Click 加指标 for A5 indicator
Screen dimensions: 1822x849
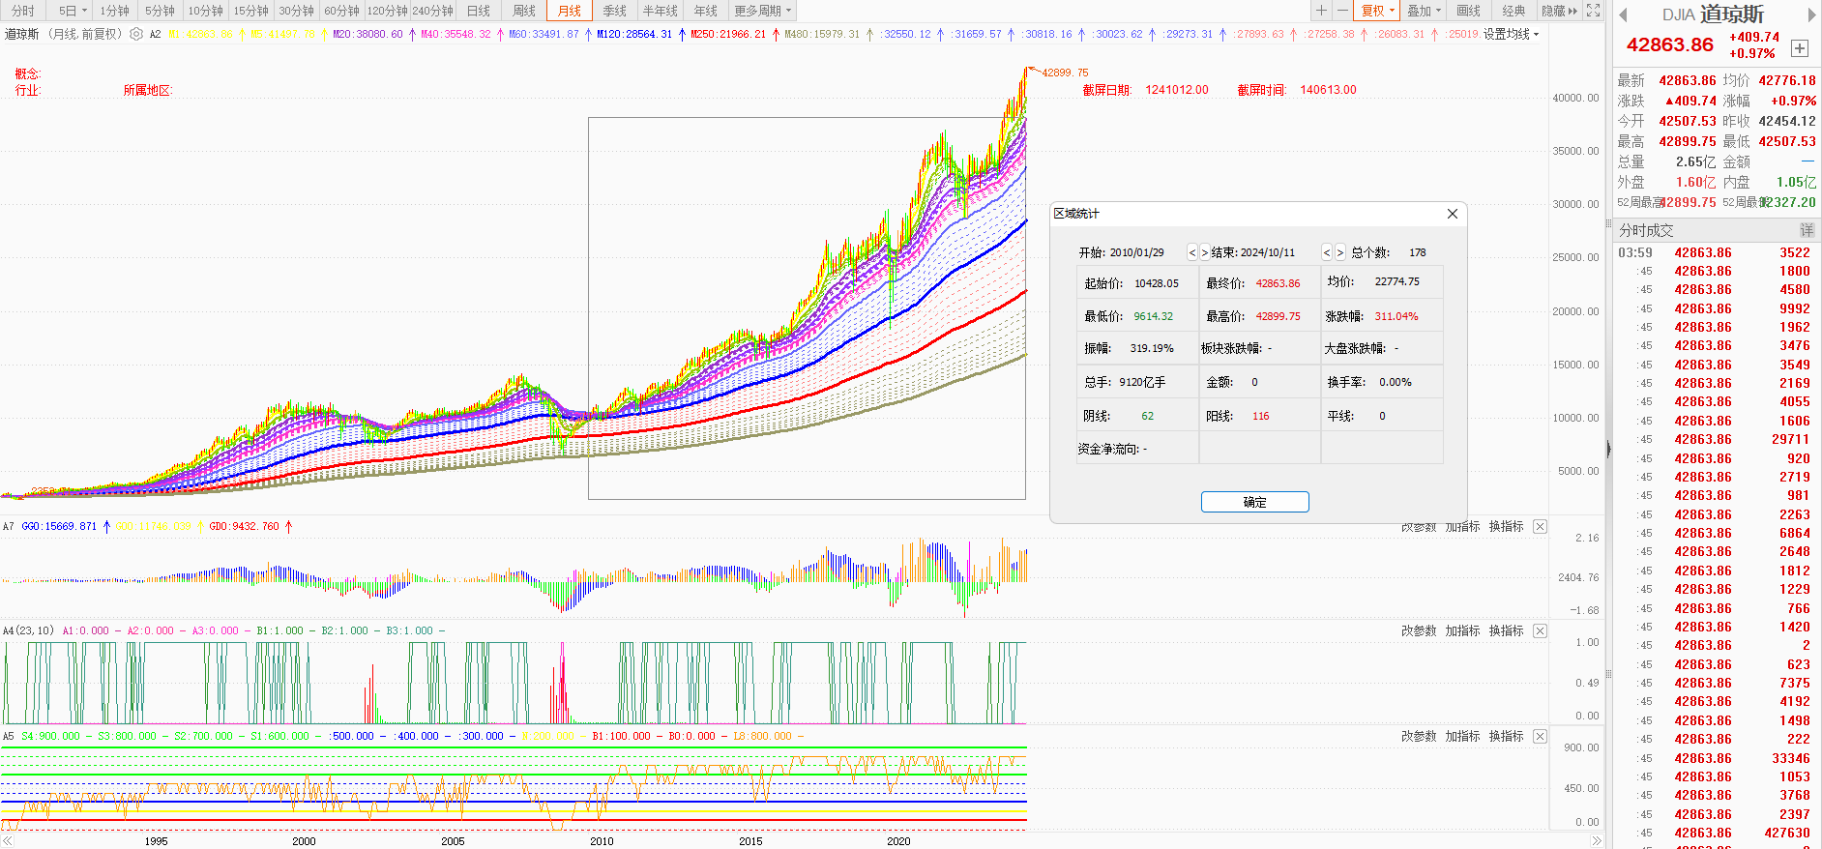[x=1463, y=736]
